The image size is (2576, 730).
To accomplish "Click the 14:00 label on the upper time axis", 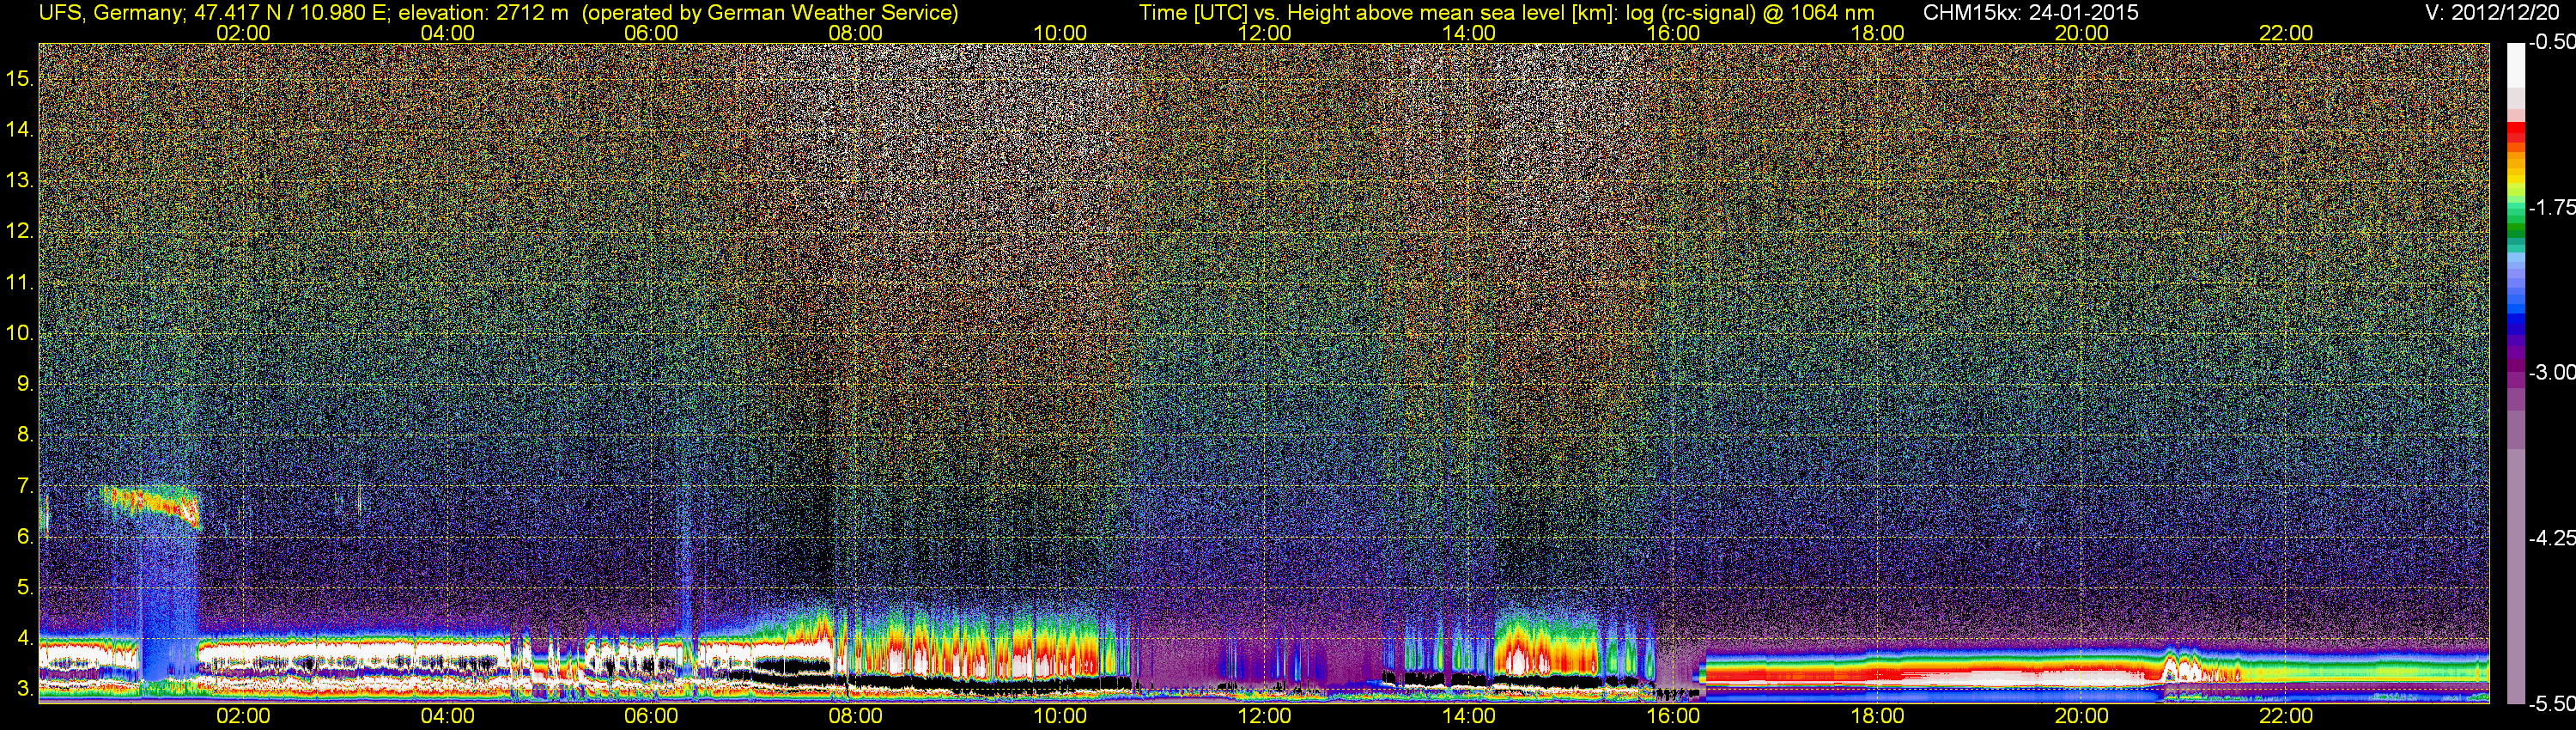I will tap(1469, 33).
